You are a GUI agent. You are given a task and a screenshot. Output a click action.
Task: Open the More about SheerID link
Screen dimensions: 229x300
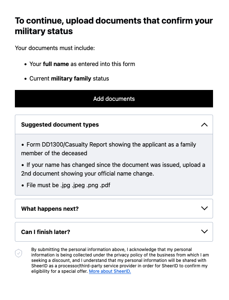110,271
